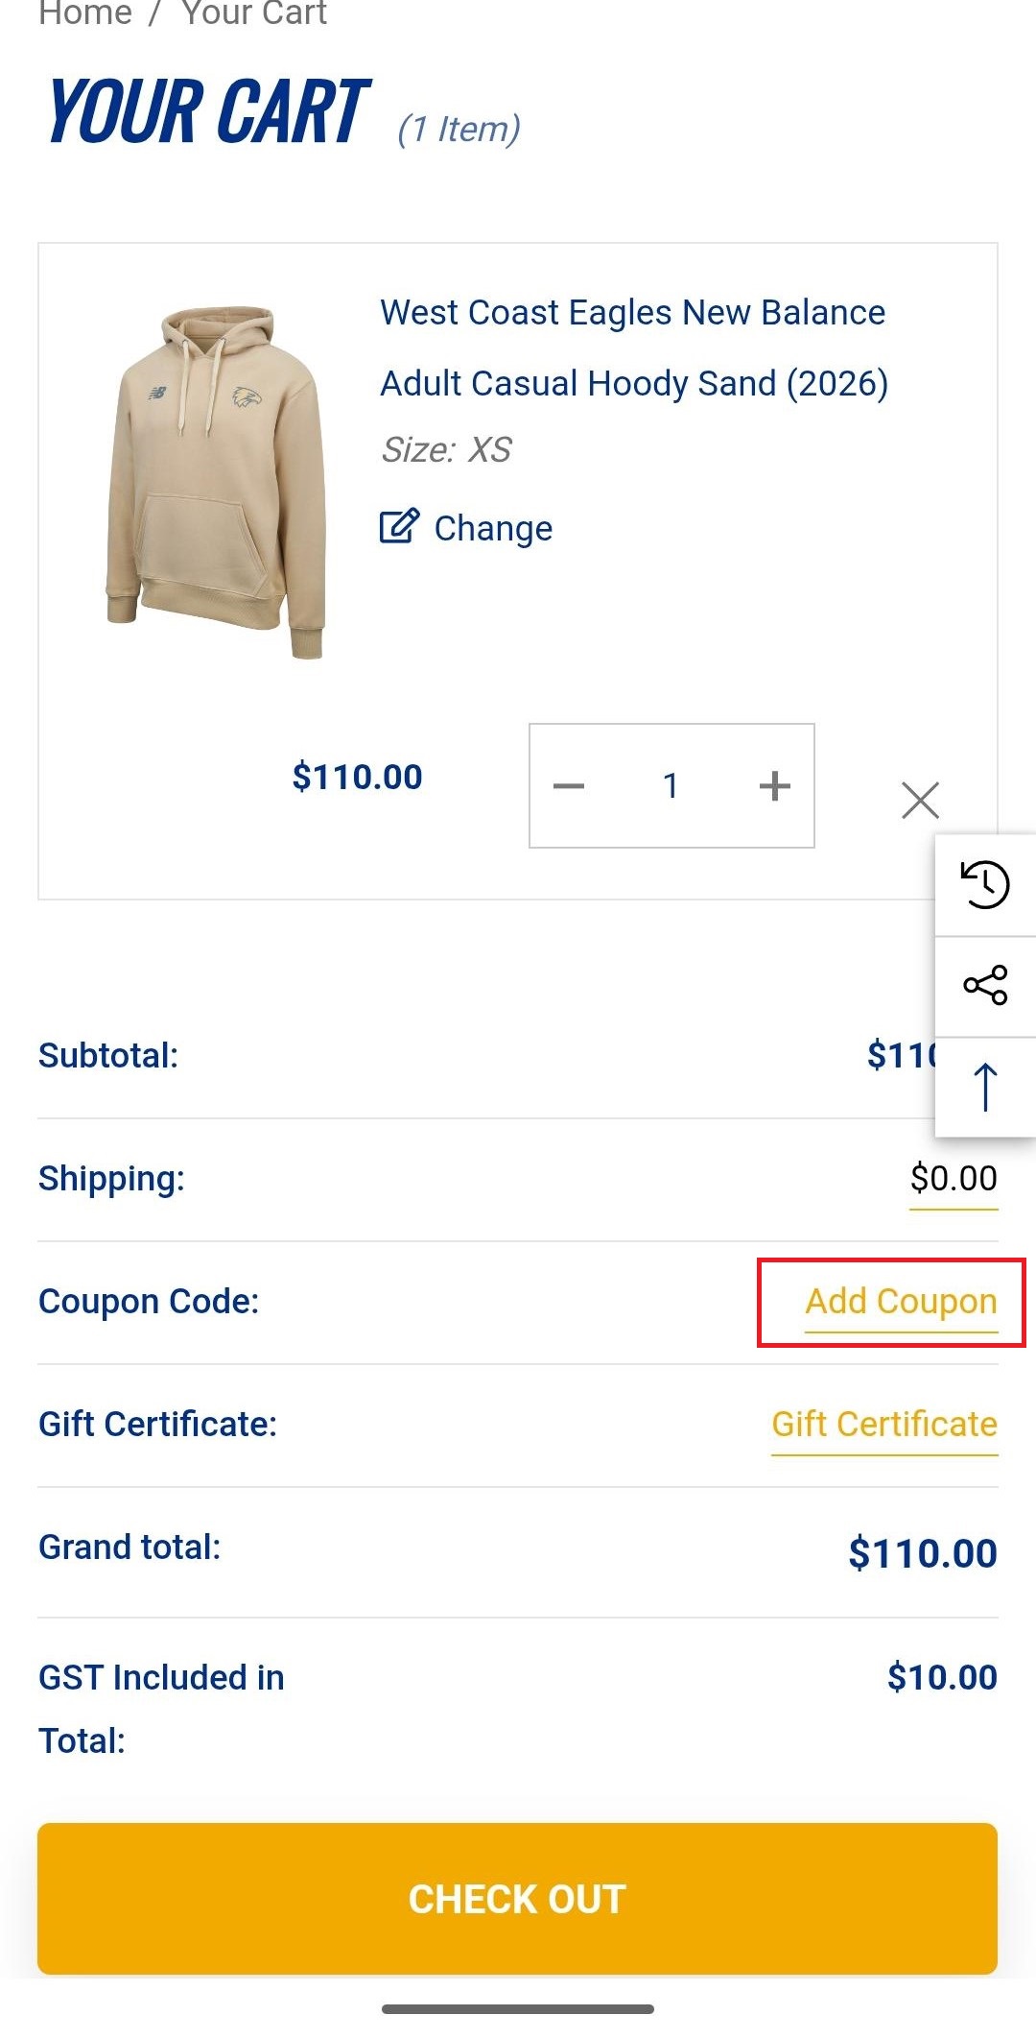1036x2039 pixels.
Task: Expand the Add Coupon entry
Action: pos(901,1302)
